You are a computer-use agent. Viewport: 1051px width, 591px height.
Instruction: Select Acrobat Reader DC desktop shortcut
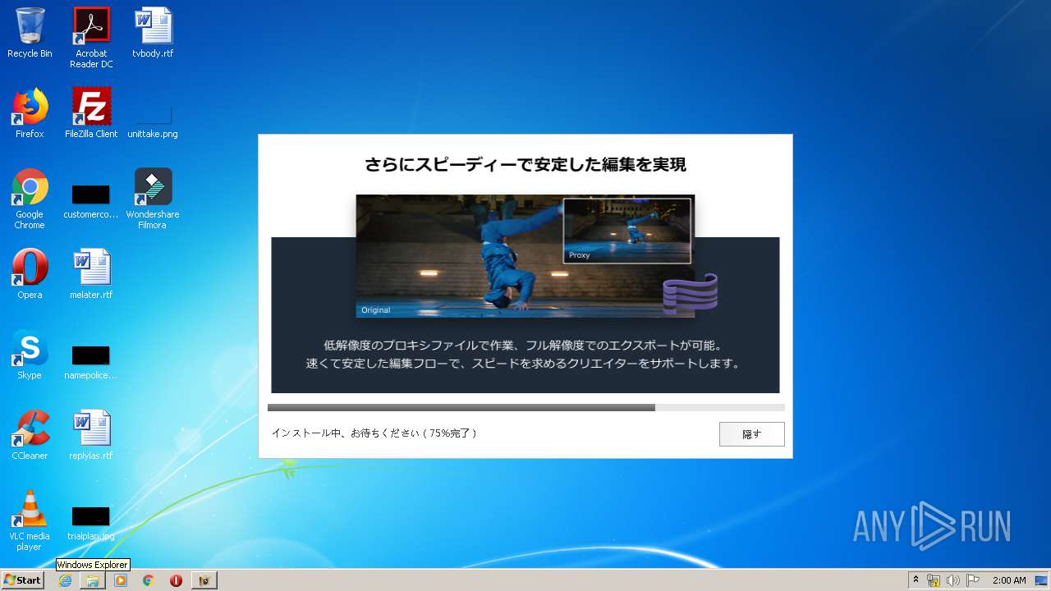click(91, 38)
